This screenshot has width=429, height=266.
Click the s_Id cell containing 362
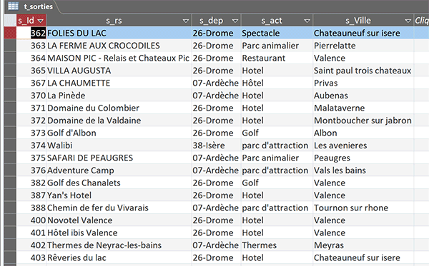point(31,33)
